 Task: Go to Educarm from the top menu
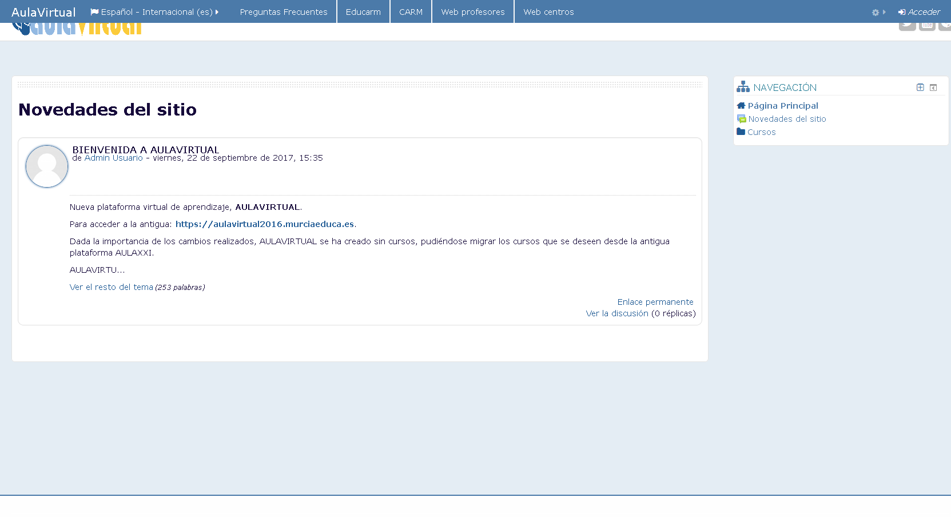point(363,12)
